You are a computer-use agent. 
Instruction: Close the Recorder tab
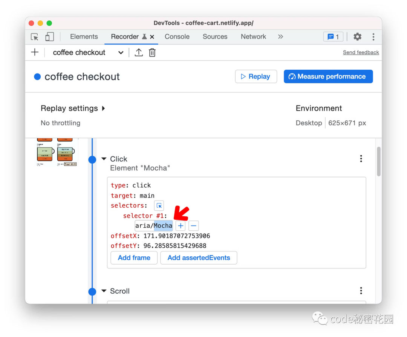[152, 37]
